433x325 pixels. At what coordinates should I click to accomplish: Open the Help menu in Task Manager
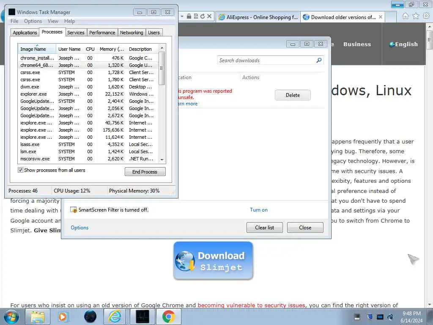tap(69, 21)
